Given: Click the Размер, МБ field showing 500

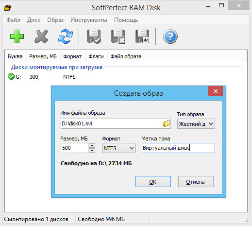Looking at the screenshot, I should point(74,148).
